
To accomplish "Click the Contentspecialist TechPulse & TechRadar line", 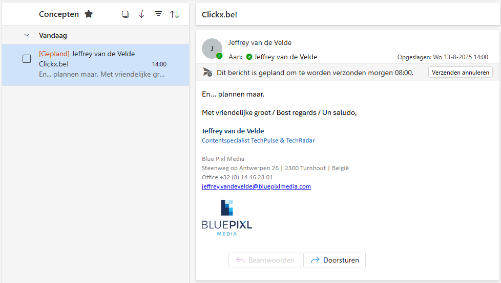I will point(258,140).
